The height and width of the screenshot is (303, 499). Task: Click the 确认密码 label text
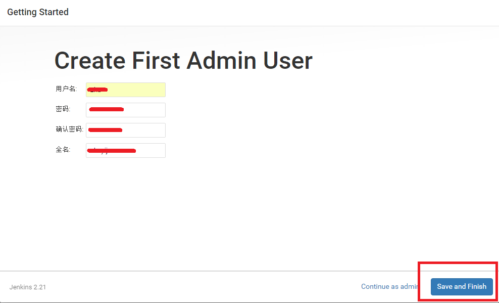[x=69, y=129]
